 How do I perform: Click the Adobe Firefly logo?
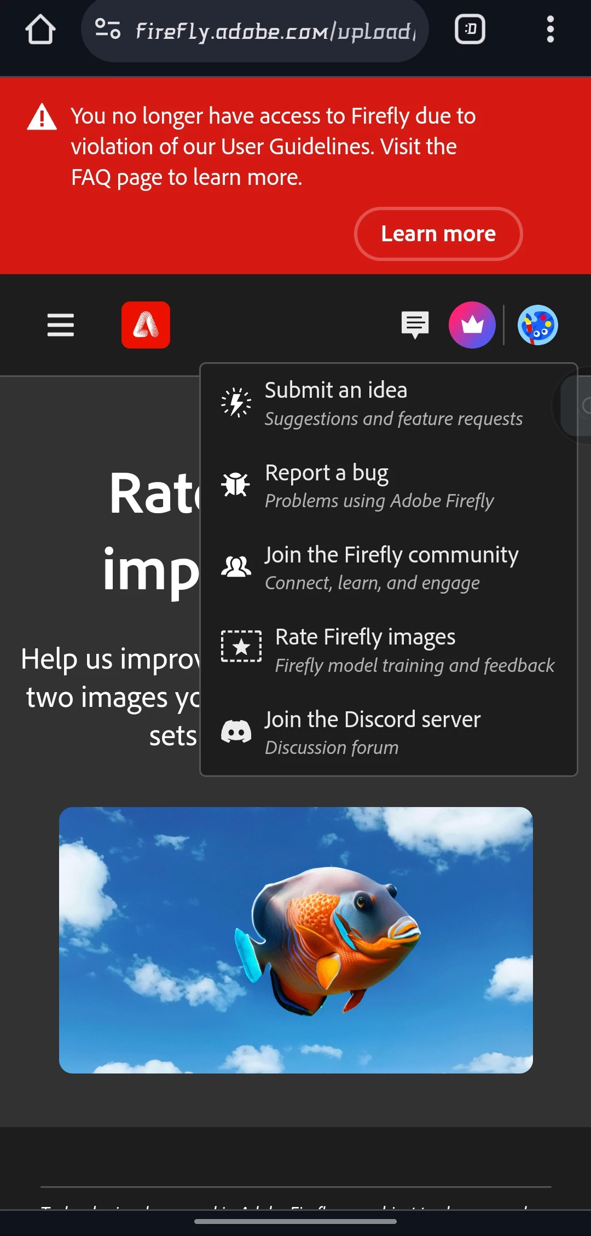pos(146,325)
